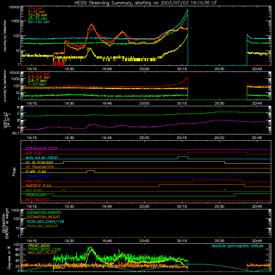This screenshot has width=275, height=275.
Task: Click the Degrees or % axis title
Action: (9, 257)
